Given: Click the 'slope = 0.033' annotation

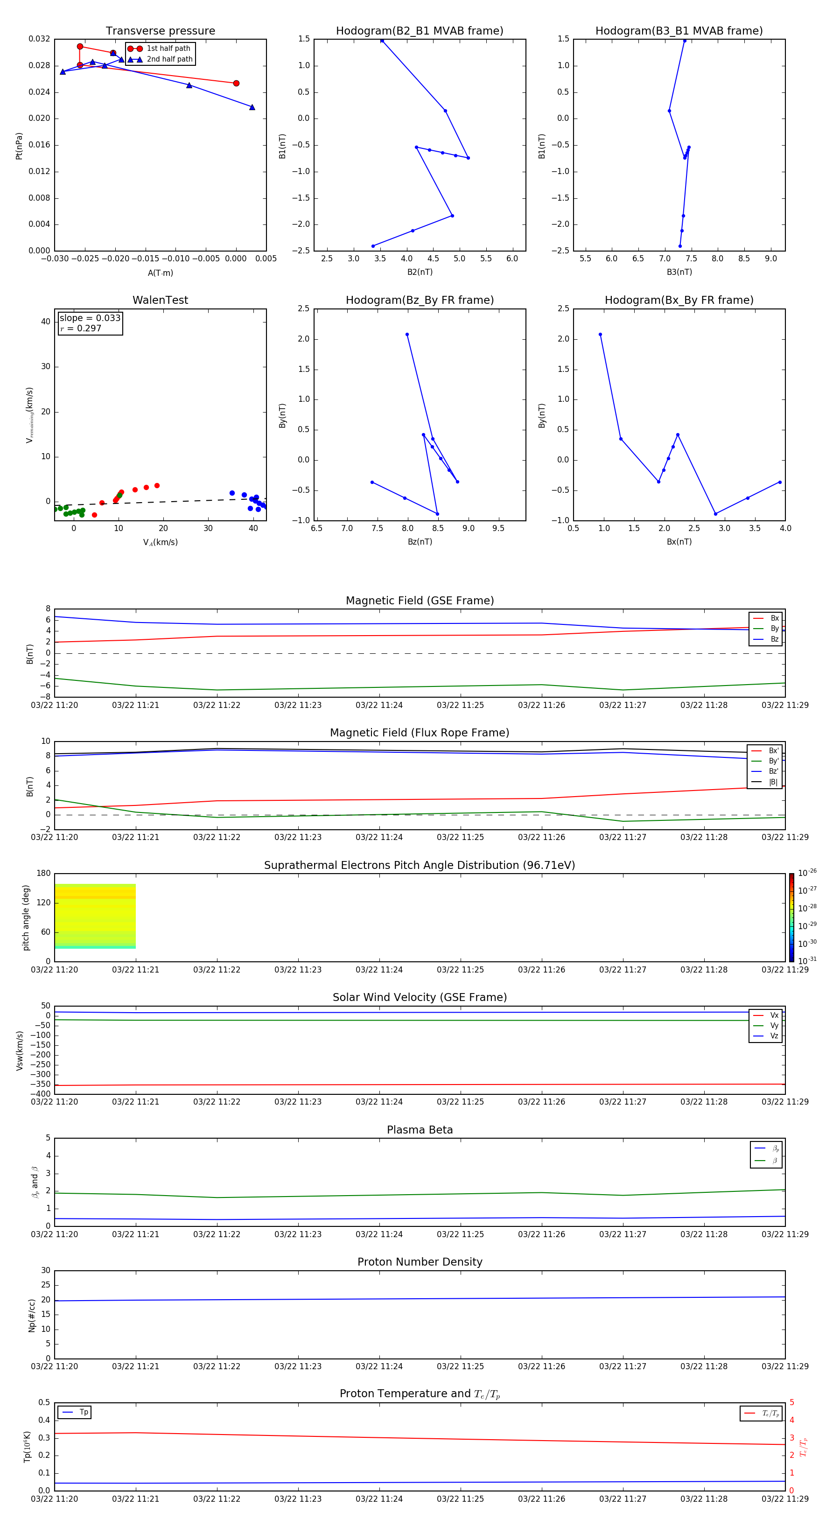Looking at the screenshot, I should (x=90, y=318).
